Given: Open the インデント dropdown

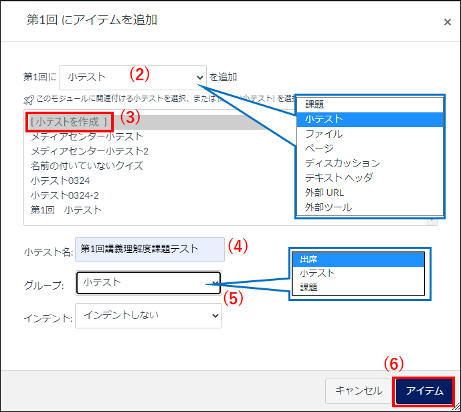Looking at the screenshot, I should pyautogui.click(x=148, y=315).
